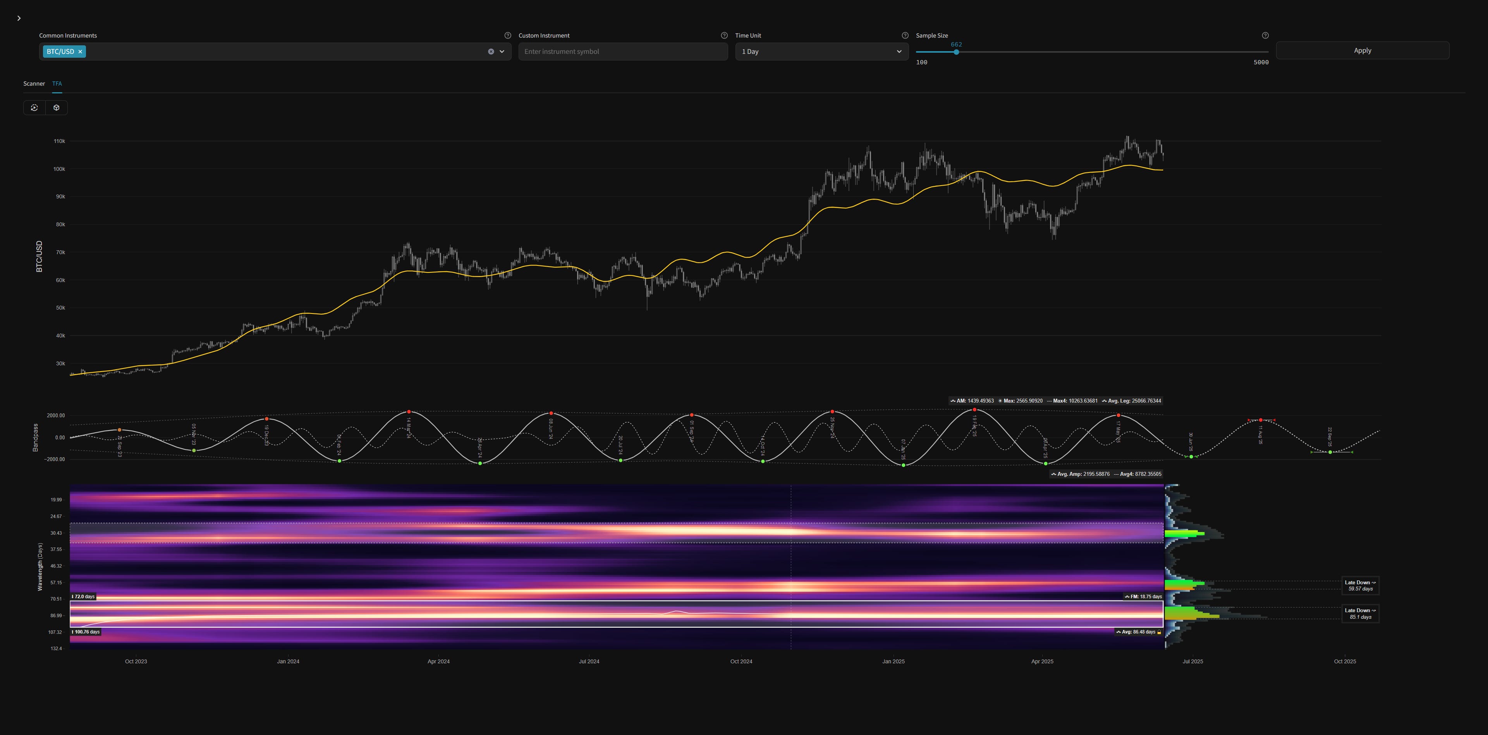Open the Time Unit dropdown showing 1 Day
This screenshot has height=735, width=1488.
coord(821,52)
